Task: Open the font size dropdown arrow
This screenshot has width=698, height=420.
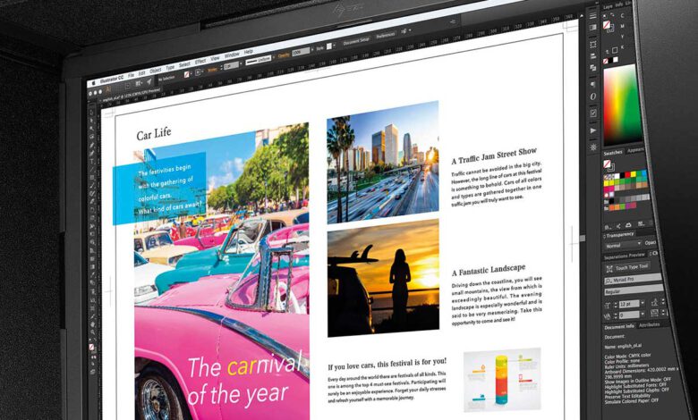Action: coord(643,303)
